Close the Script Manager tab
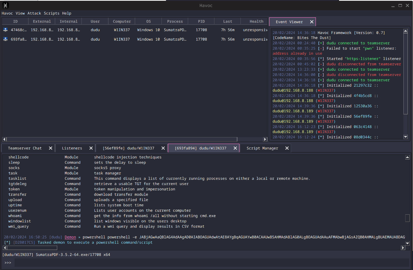Viewport: 413px width, 270px height. point(287,148)
